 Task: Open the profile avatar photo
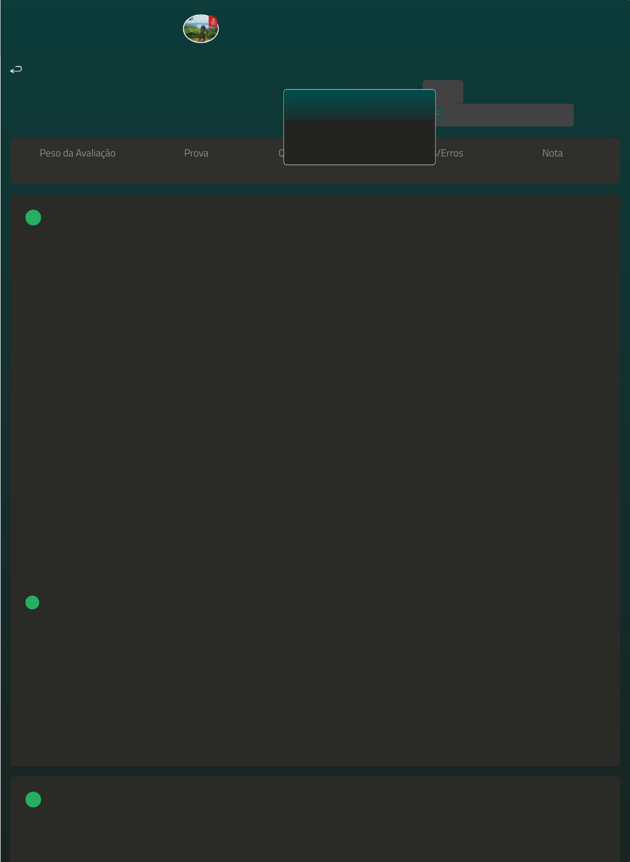(x=198, y=31)
